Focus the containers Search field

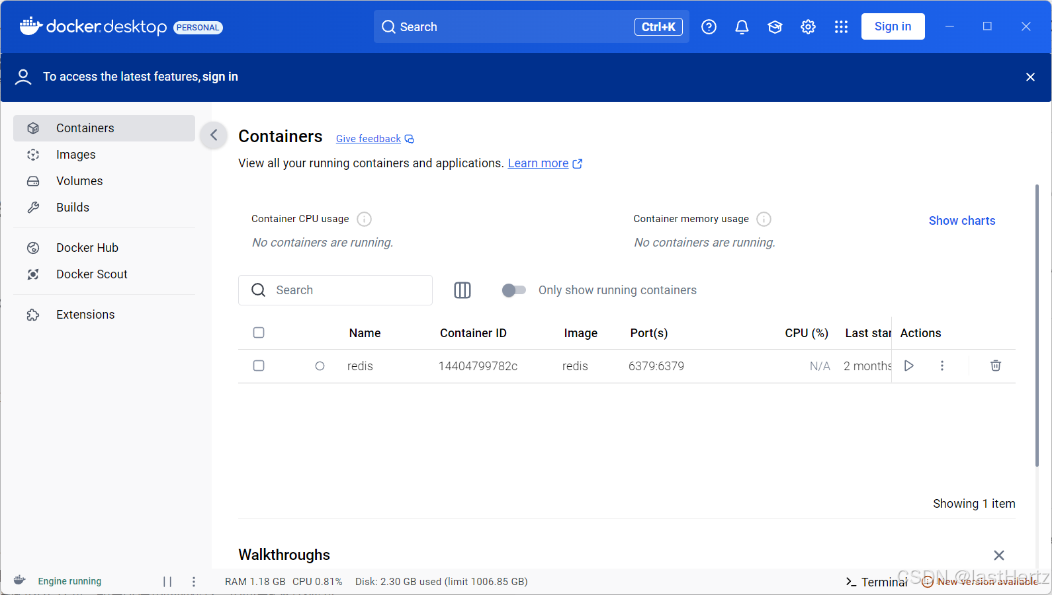coord(335,290)
